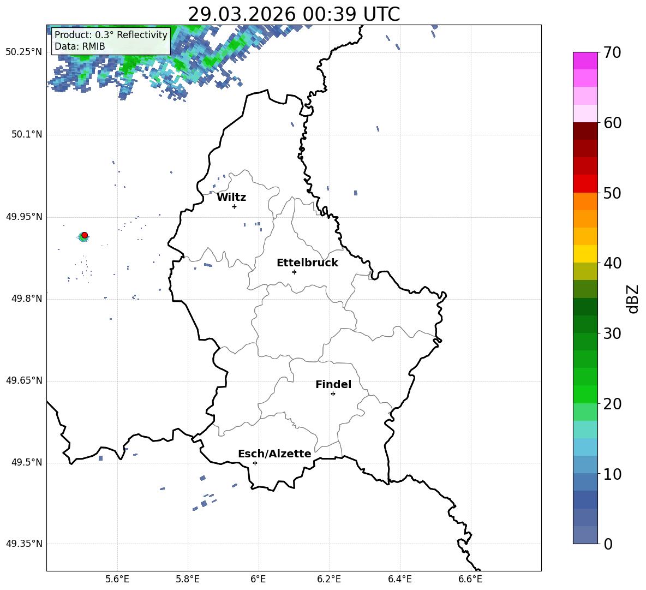Viewport: 646px width, 590px height.
Task: Click the 5.8°E longitude label
Action: pyautogui.click(x=188, y=579)
